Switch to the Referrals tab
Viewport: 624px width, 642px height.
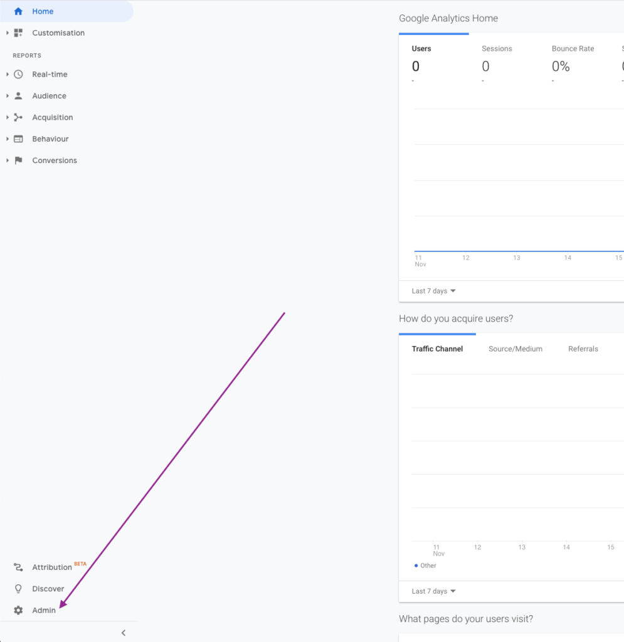[x=583, y=349]
